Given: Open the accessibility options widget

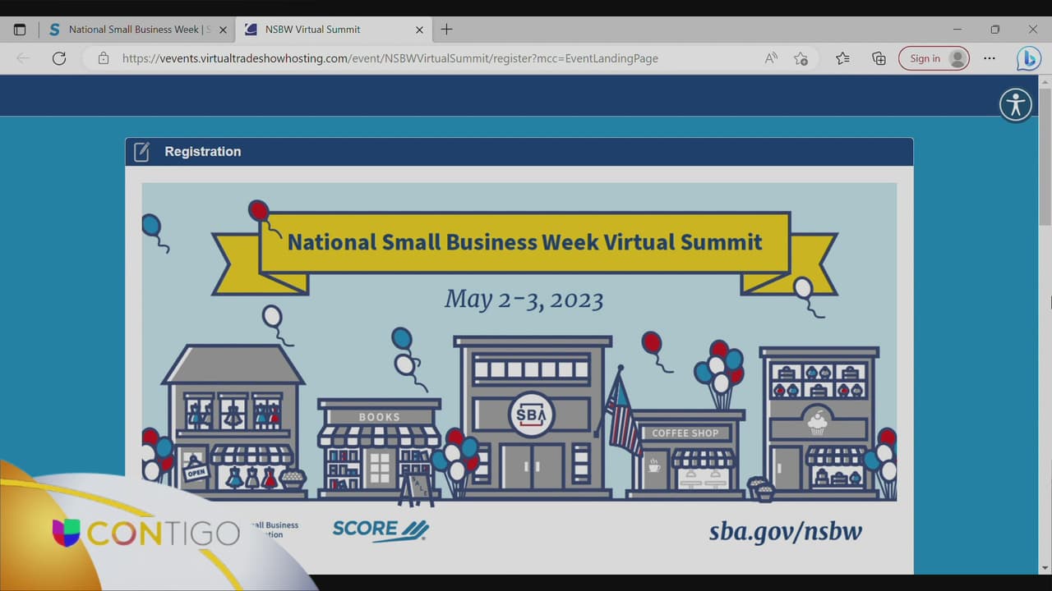Looking at the screenshot, I should (1016, 104).
